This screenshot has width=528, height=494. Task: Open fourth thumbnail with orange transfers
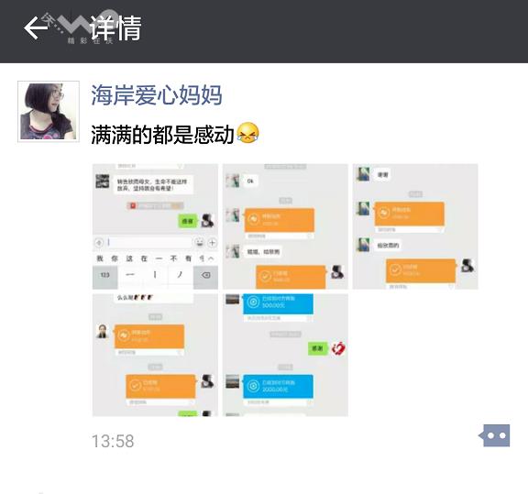pyautogui.click(x=155, y=355)
